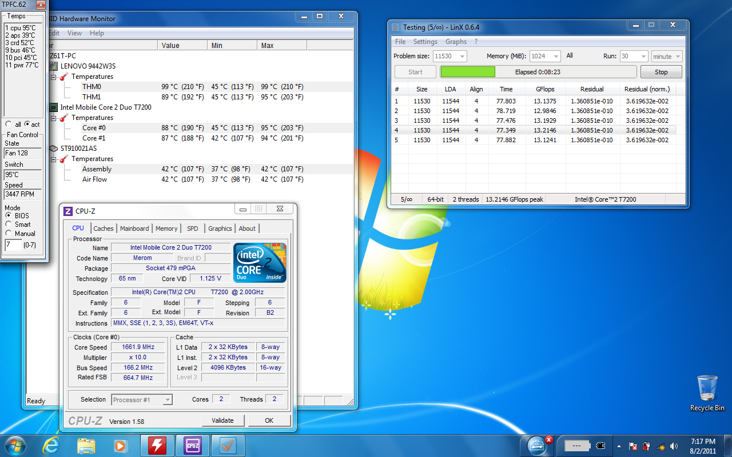Show hidden tray icons arrow
The image size is (732, 457).
619,446
